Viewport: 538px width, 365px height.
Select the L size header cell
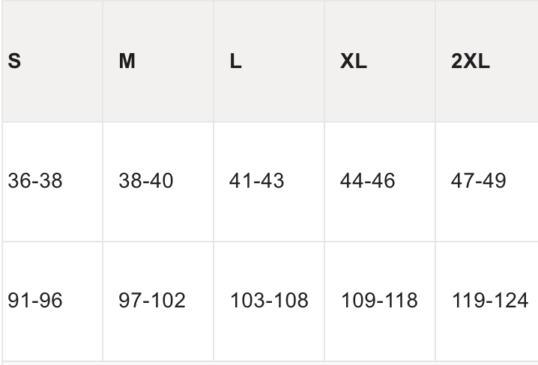click(x=269, y=61)
